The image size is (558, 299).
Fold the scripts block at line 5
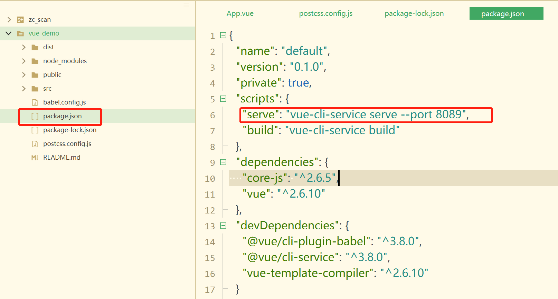223,99
